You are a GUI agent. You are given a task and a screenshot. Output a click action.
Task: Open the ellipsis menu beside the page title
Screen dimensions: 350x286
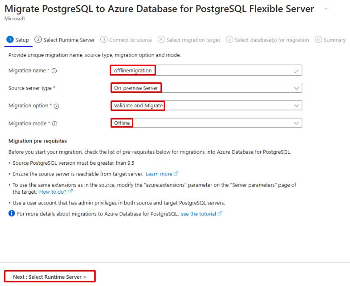point(327,9)
